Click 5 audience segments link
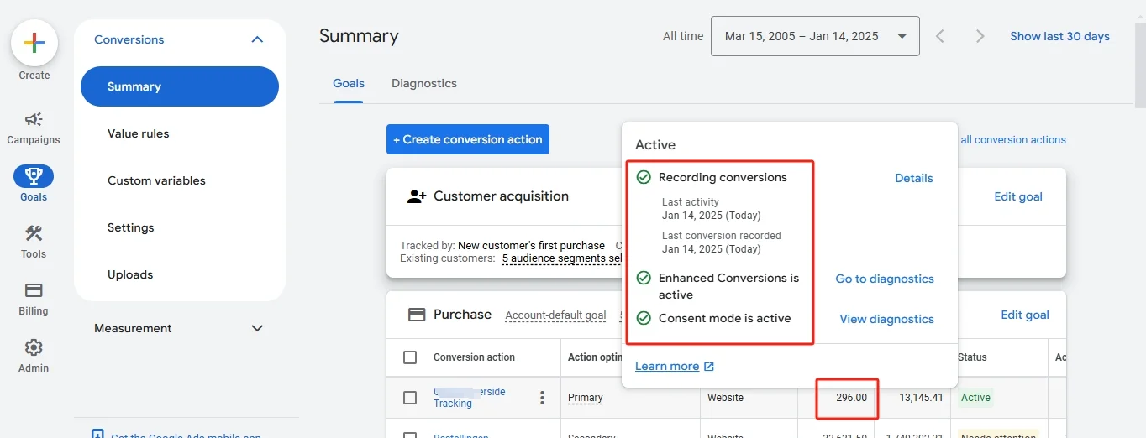Screen dimensions: 1146x438 point(561,258)
